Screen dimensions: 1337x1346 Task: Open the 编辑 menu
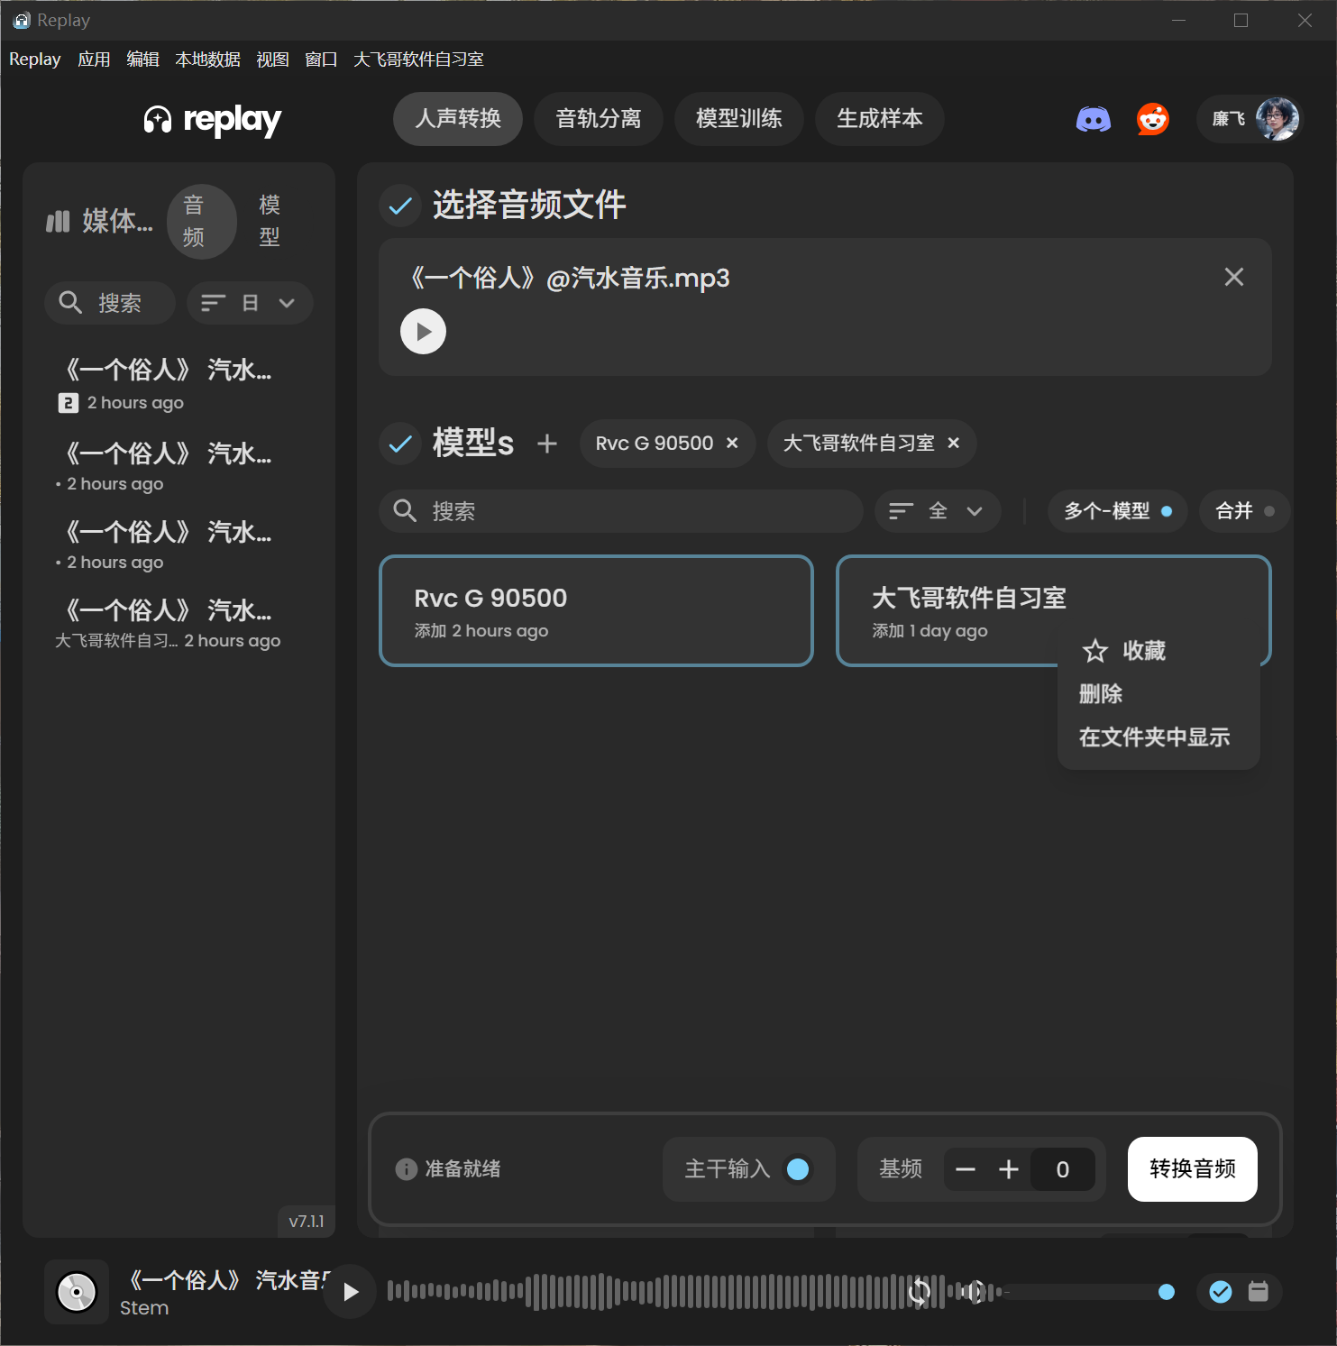click(142, 60)
